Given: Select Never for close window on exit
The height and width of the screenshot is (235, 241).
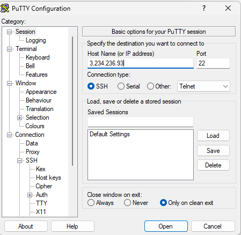Looking at the screenshot, I should pos(127,203).
